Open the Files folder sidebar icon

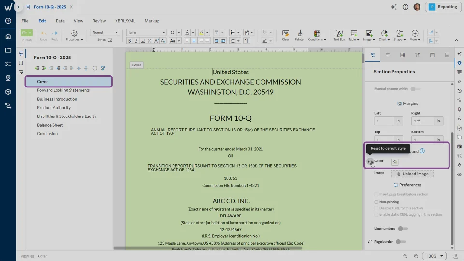pos(8,50)
